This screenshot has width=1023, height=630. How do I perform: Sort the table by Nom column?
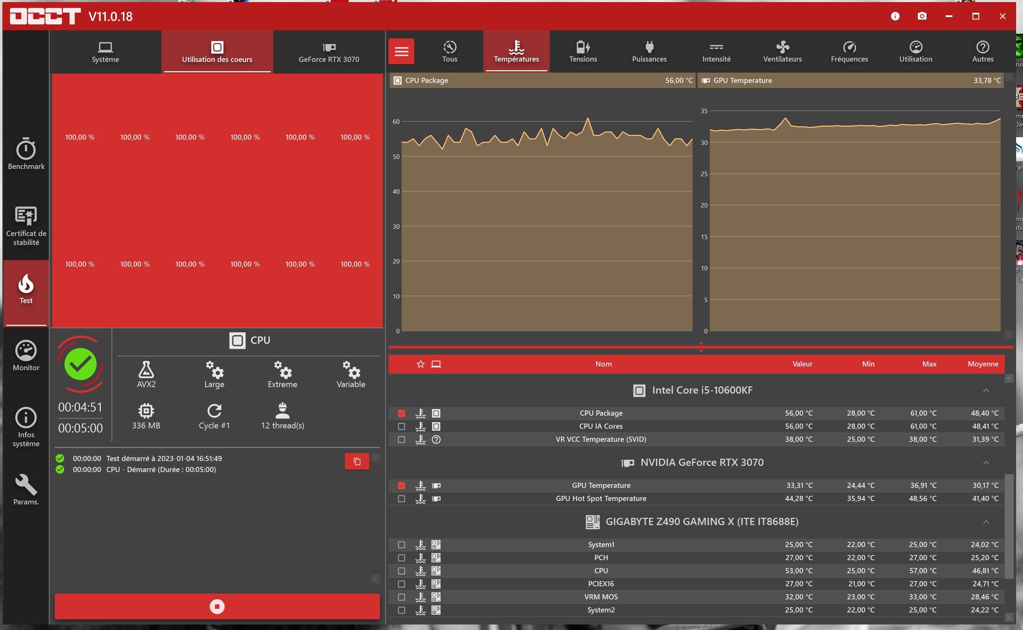click(603, 364)
